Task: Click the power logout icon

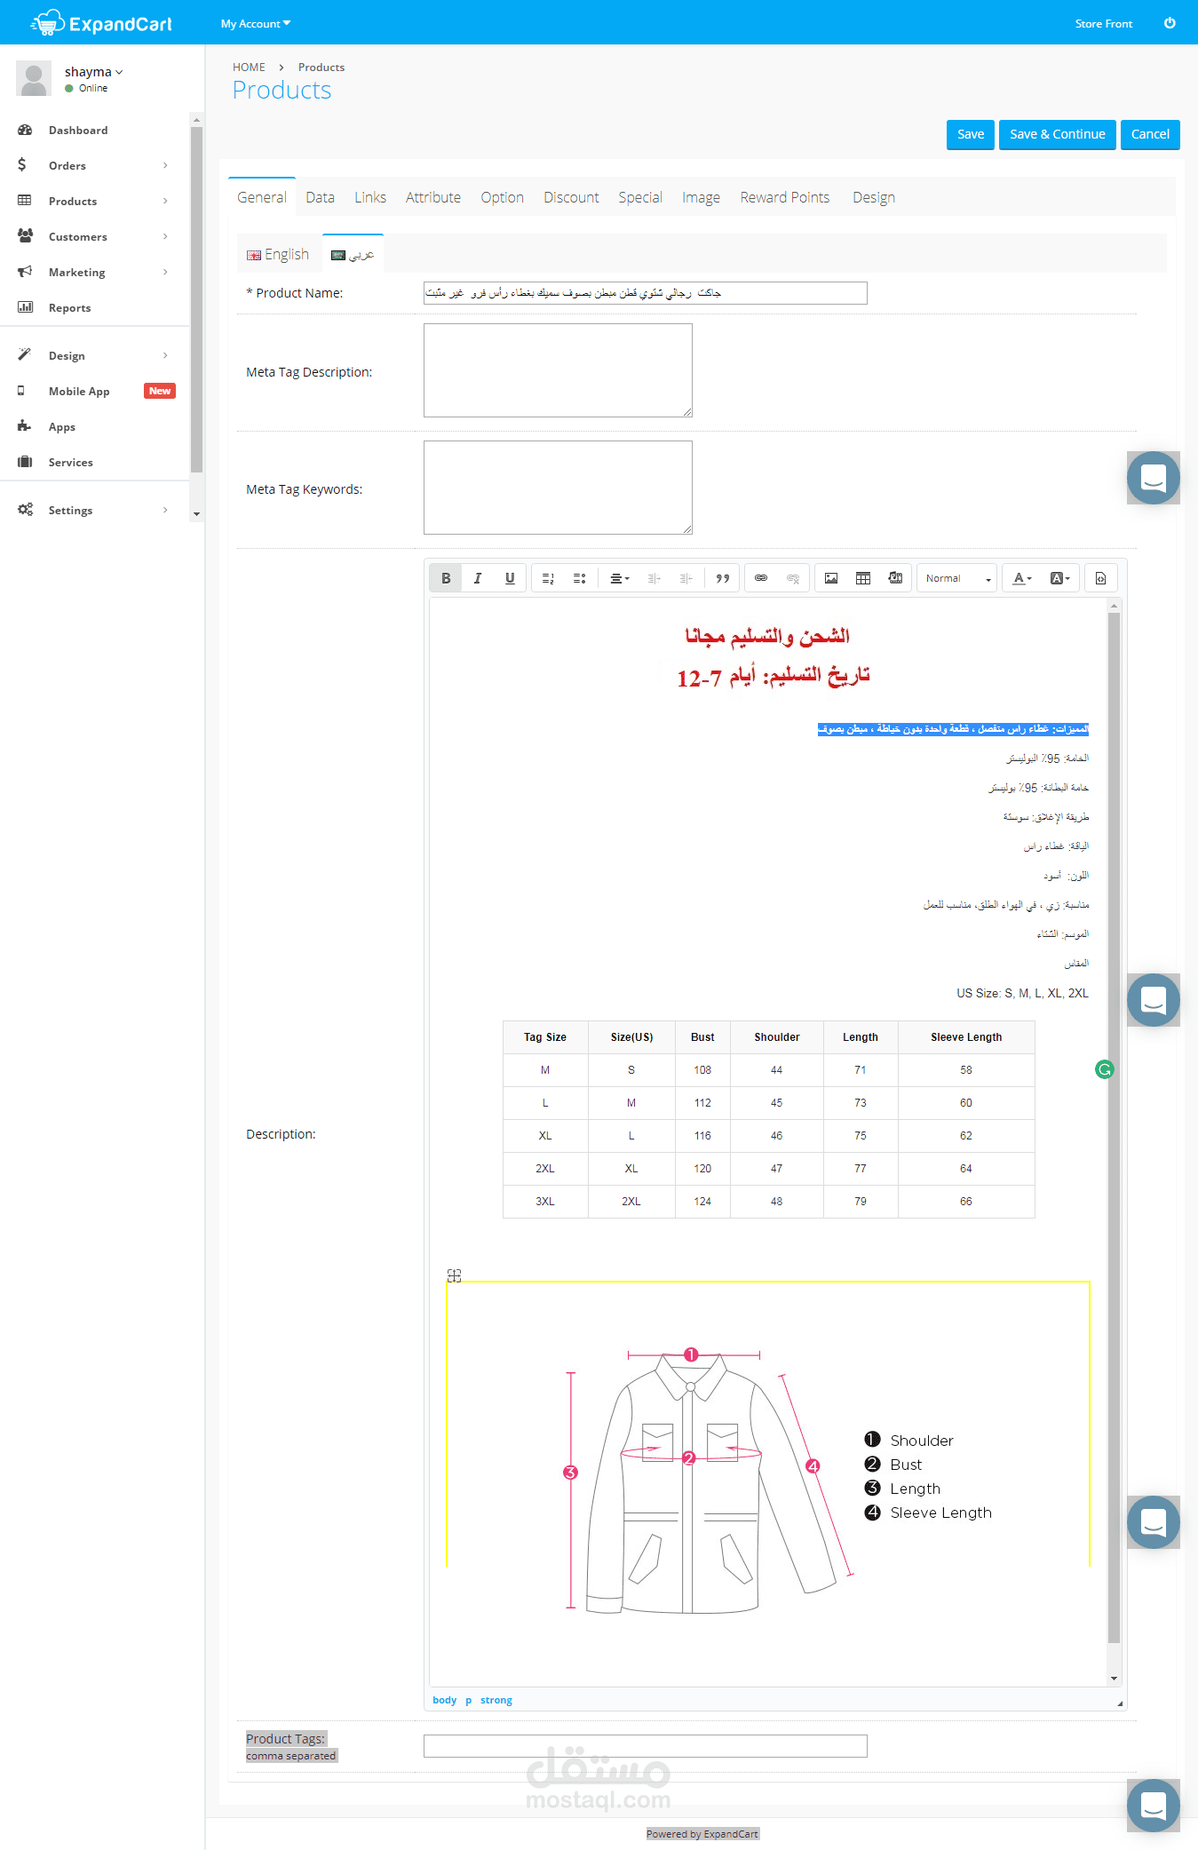Action: point(1170,23)
